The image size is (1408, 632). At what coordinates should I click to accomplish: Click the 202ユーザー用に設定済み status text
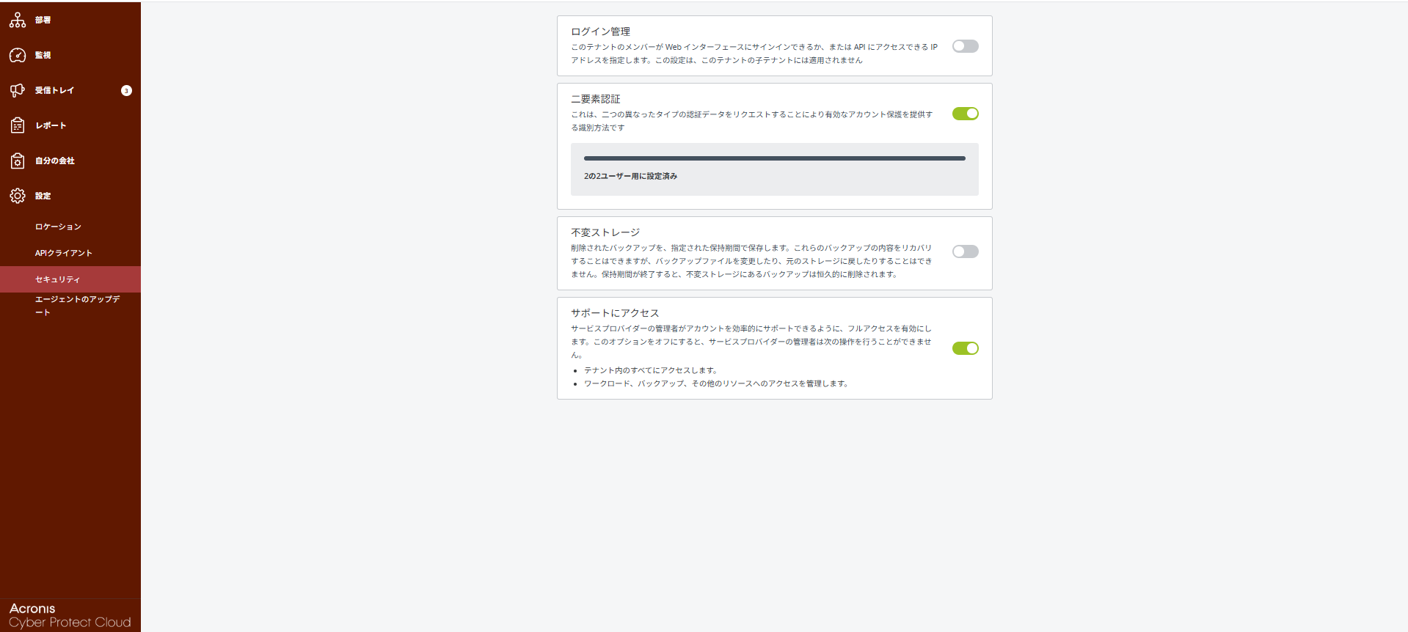[x=630, y=176]
